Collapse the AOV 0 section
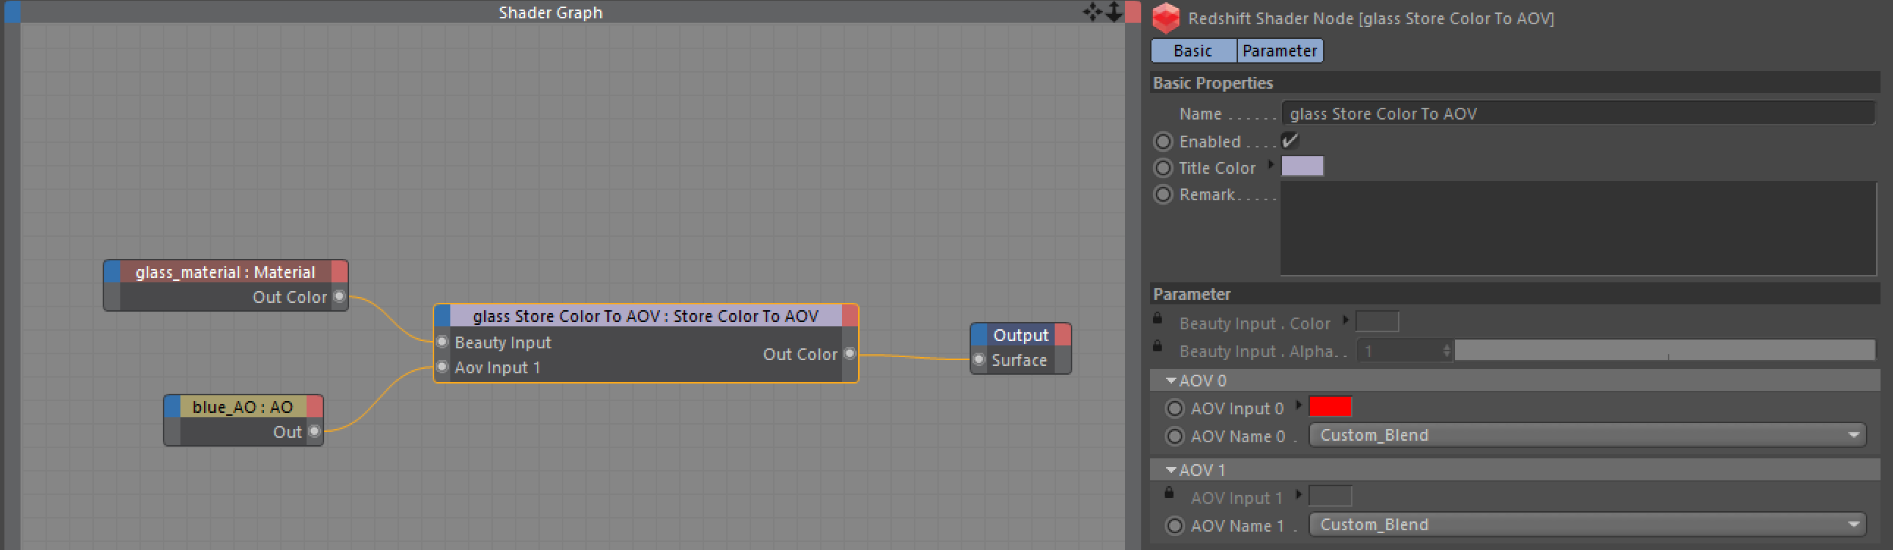 coord(1171,381)
